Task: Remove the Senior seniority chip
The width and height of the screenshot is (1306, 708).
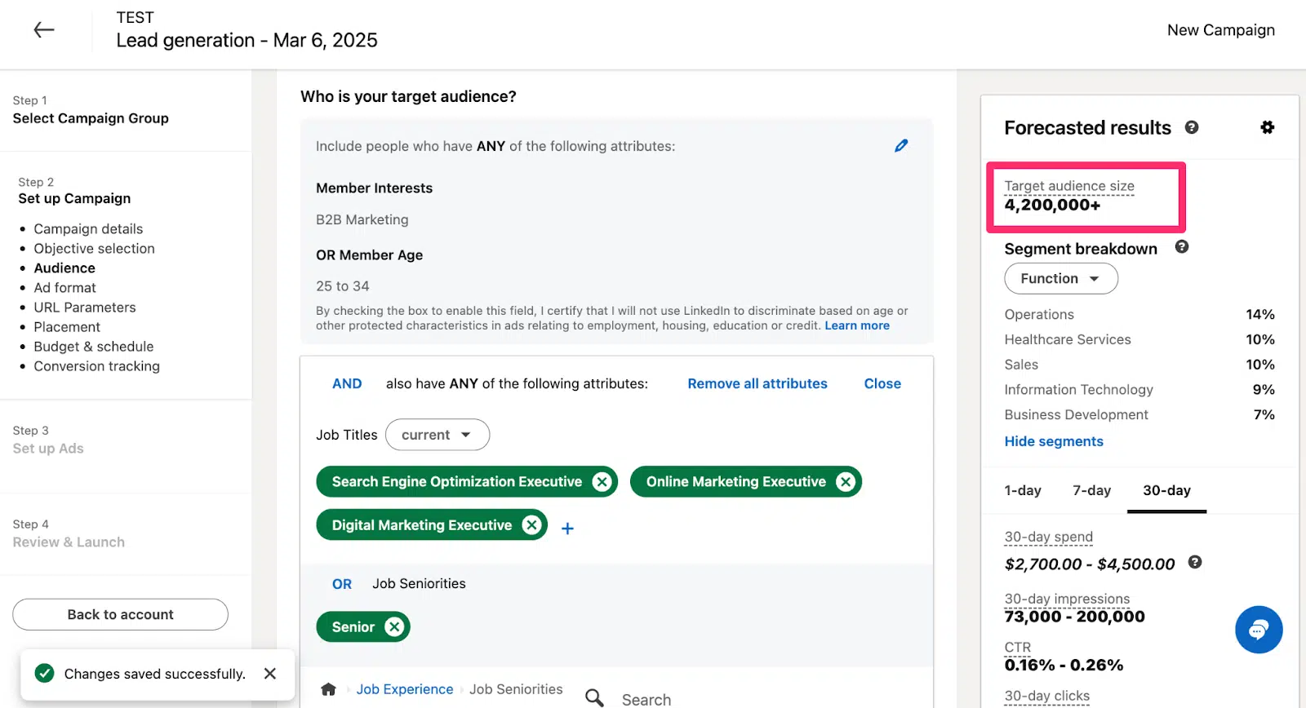Action: (x=394, y=627)
